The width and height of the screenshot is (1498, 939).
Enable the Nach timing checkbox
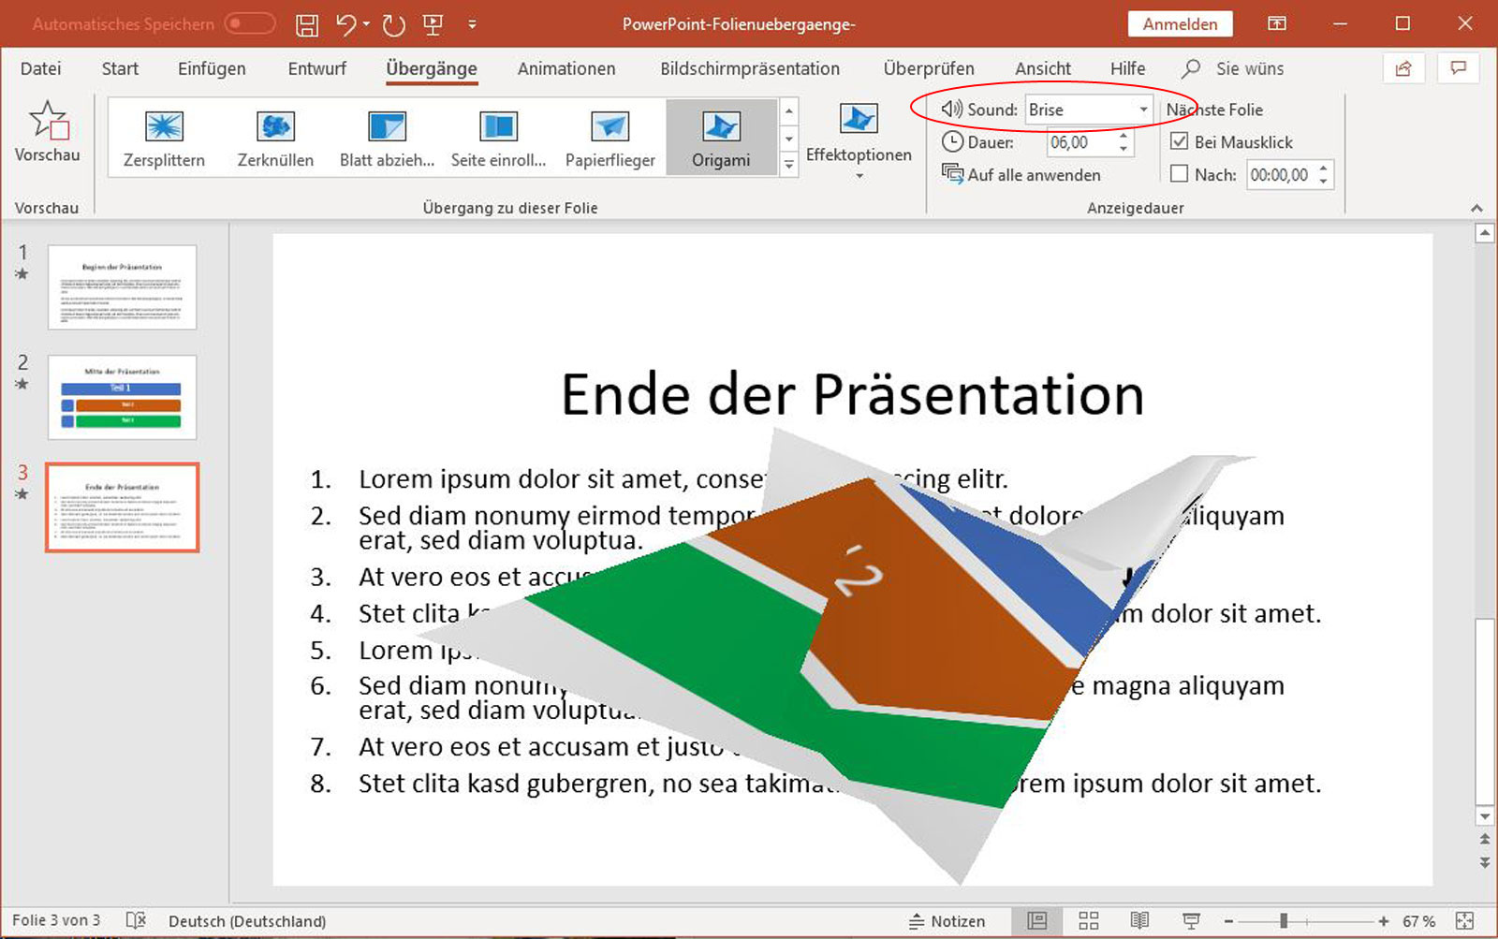[x=1180, y=174]
